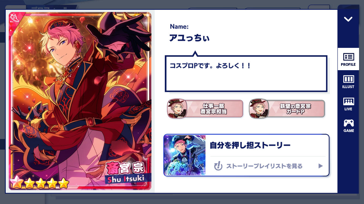Viewport: 364px width, 204px height.
Task: Tap the red shoe type icon
Action: tap(14, 17)
